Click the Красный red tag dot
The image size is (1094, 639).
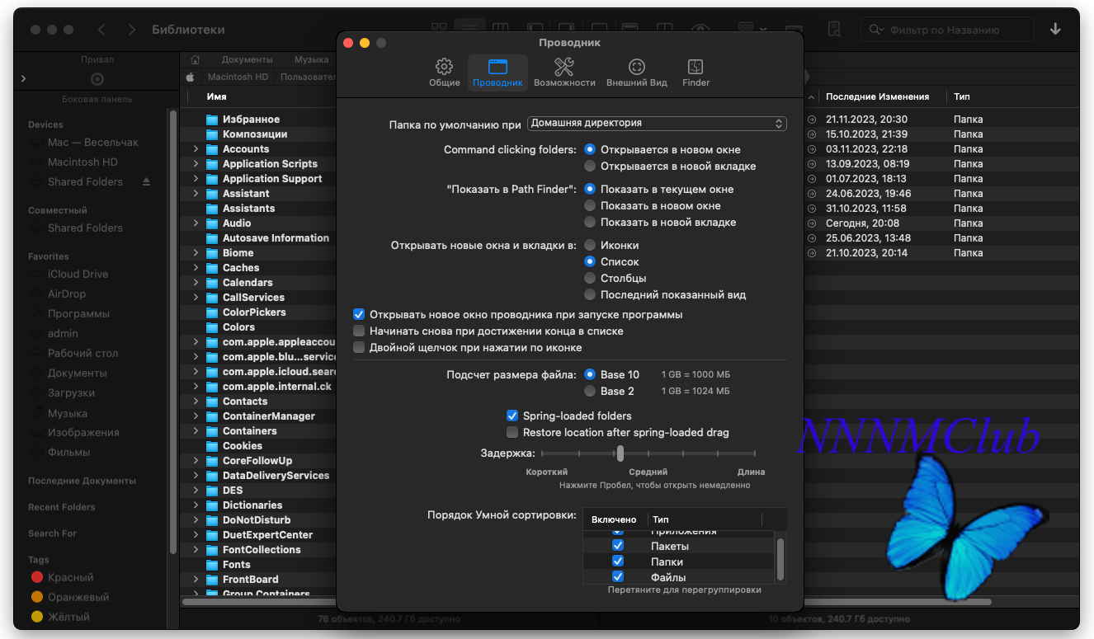(x=37, y=577)
